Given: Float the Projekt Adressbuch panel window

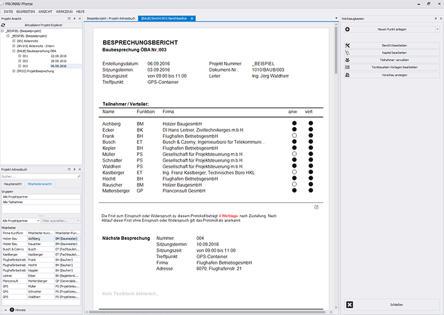Looking at the screenshot, I should (x=69, y=169).
